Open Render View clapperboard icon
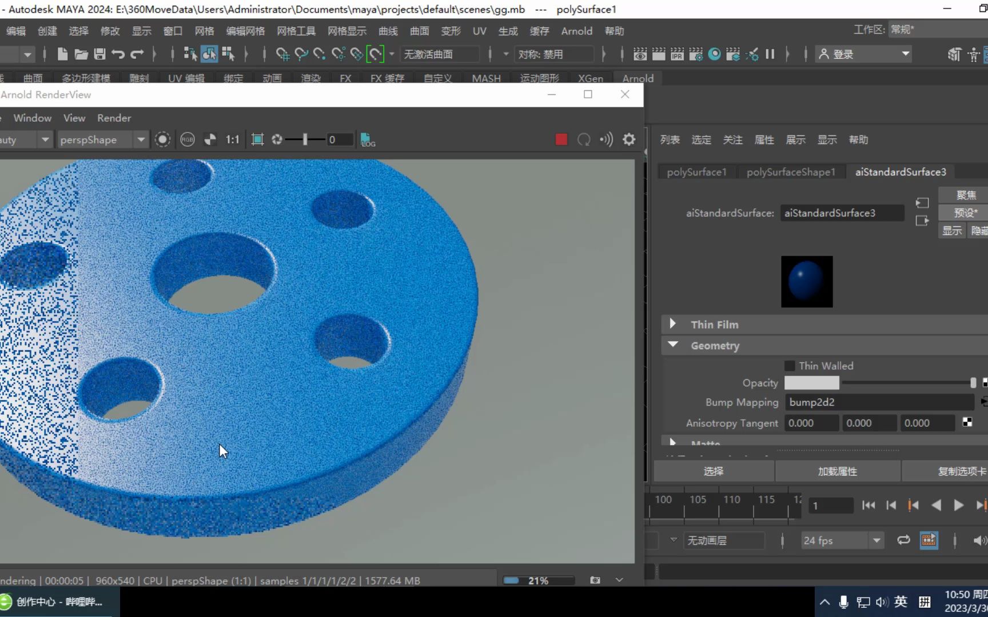The width and height of the screenshot is (988, 617). tap(640, 54)
